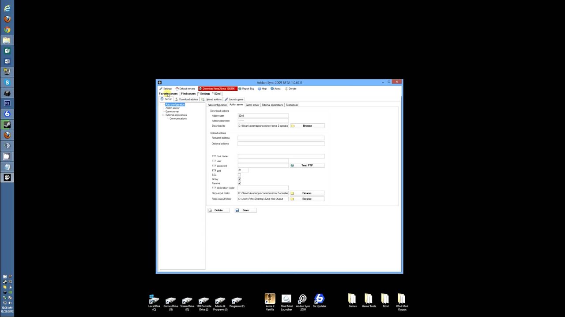The height and width of the screenshot is (317, 565).
Task: Click the Addon user input field
Action: (x=263, y=115)
